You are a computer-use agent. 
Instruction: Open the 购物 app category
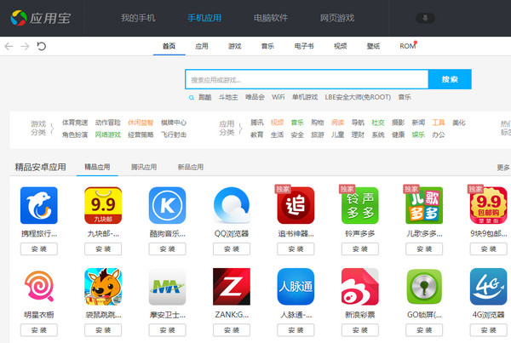[318, 123]
